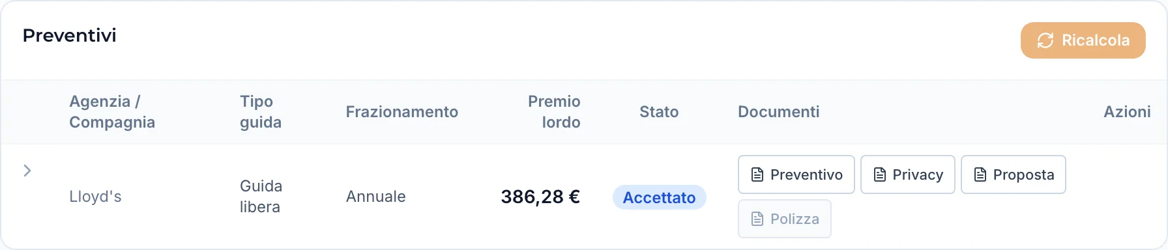Click the greyed-out Polizza button
Screen dimensions: 1168x250
coord(785,219)
